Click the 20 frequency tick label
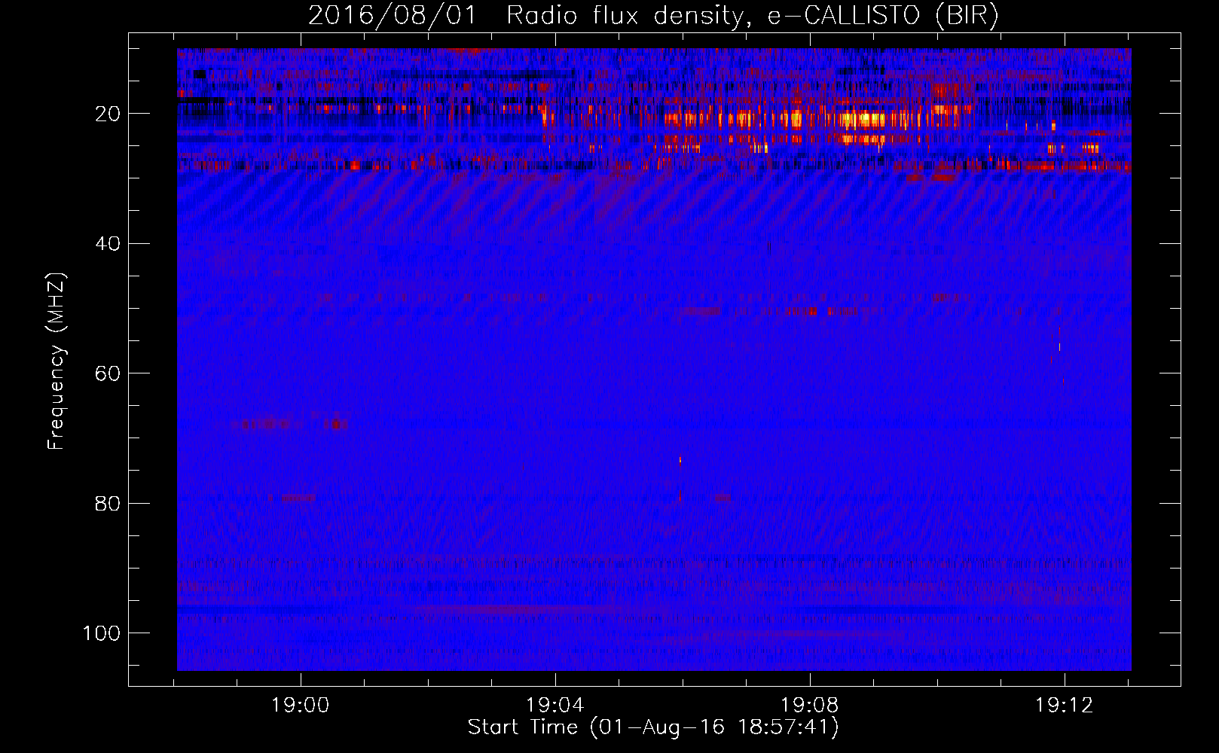Screen dimensions: 1219x753 coord(108,114)
